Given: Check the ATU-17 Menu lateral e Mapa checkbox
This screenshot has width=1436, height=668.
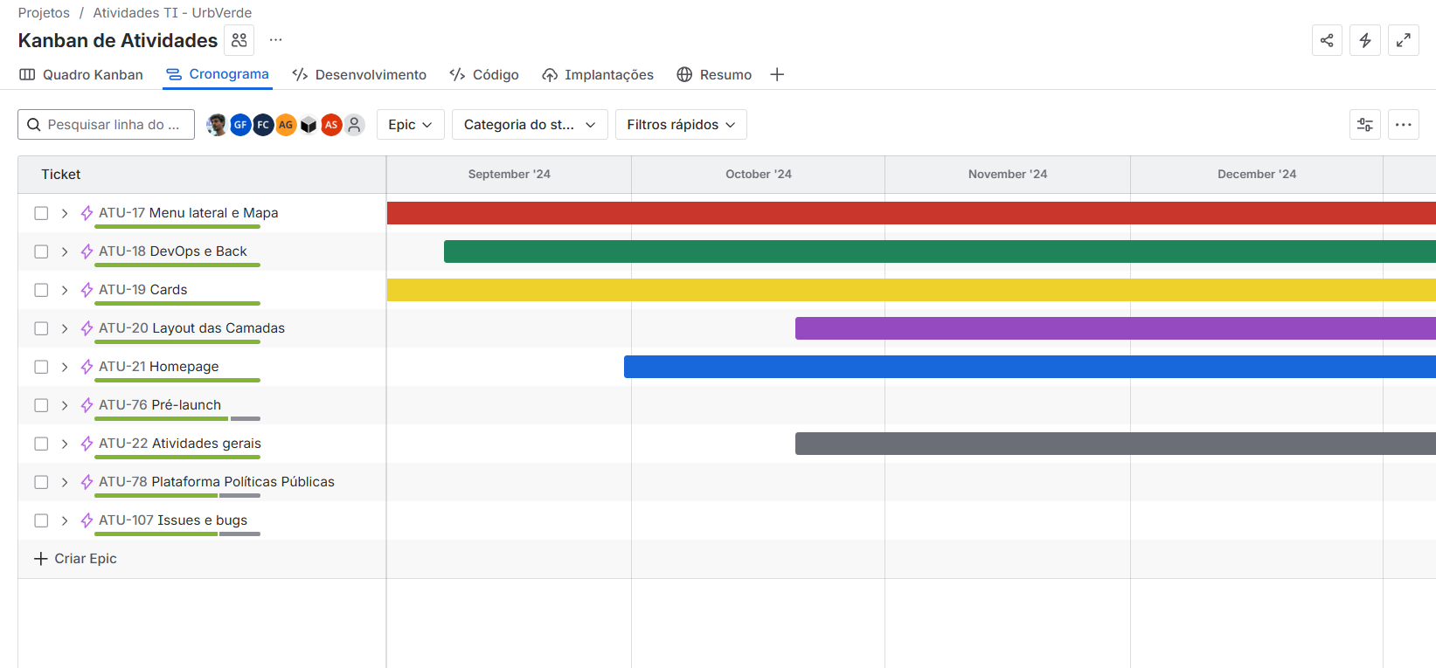Looking at the screenshot, I should [41, 213].
